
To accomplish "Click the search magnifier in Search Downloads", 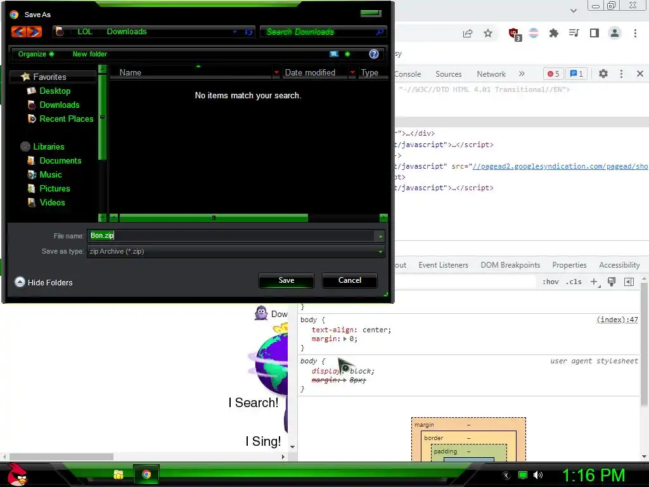I will click(x=380, y=32).
